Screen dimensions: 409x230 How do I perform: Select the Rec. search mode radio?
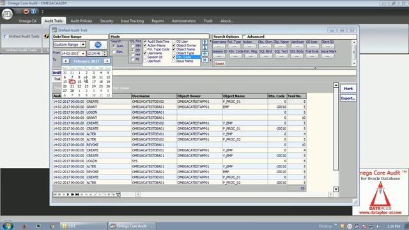tap(114, 52)
